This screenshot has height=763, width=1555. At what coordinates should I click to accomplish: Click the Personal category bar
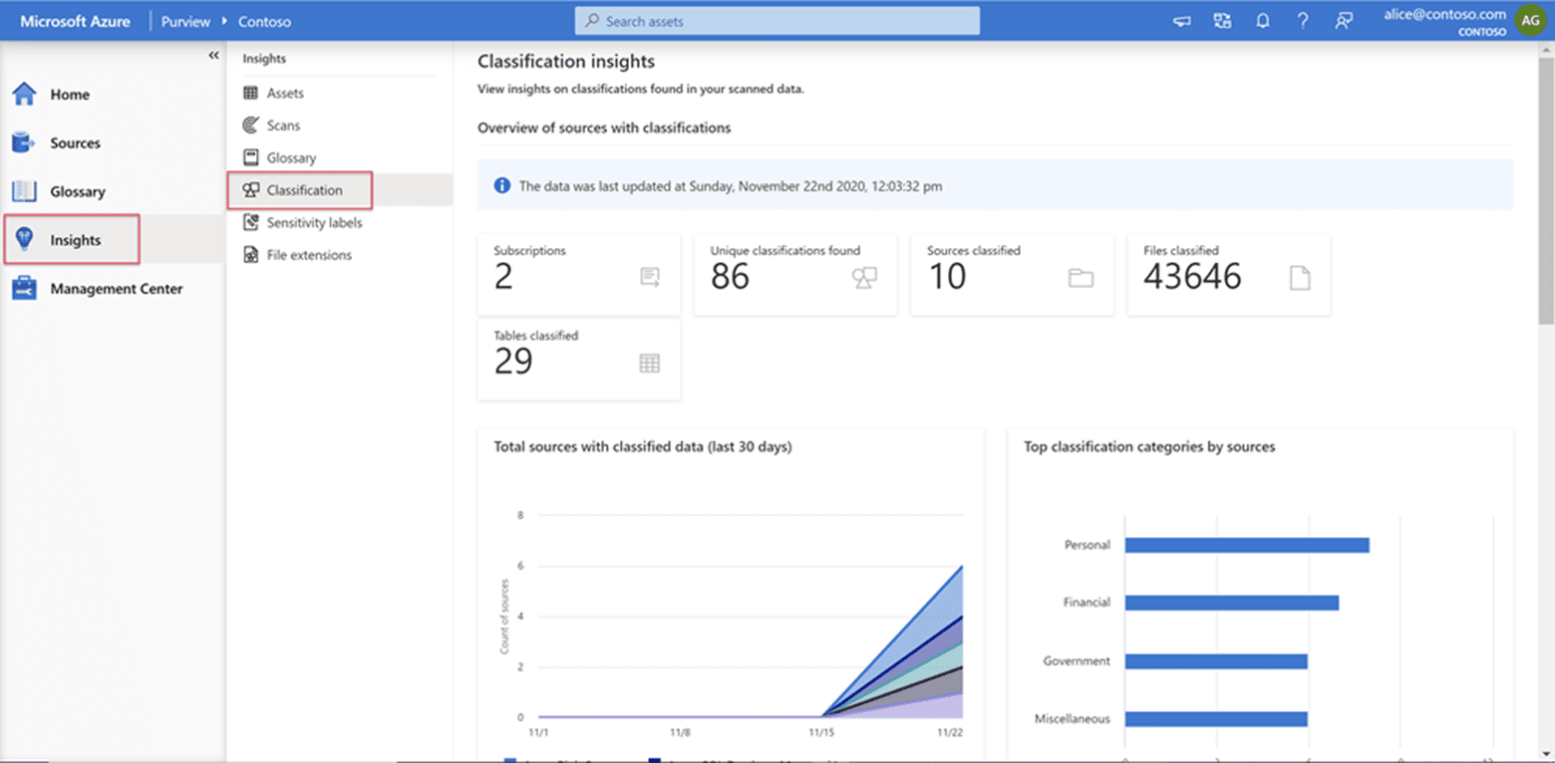click(1247, 545)
